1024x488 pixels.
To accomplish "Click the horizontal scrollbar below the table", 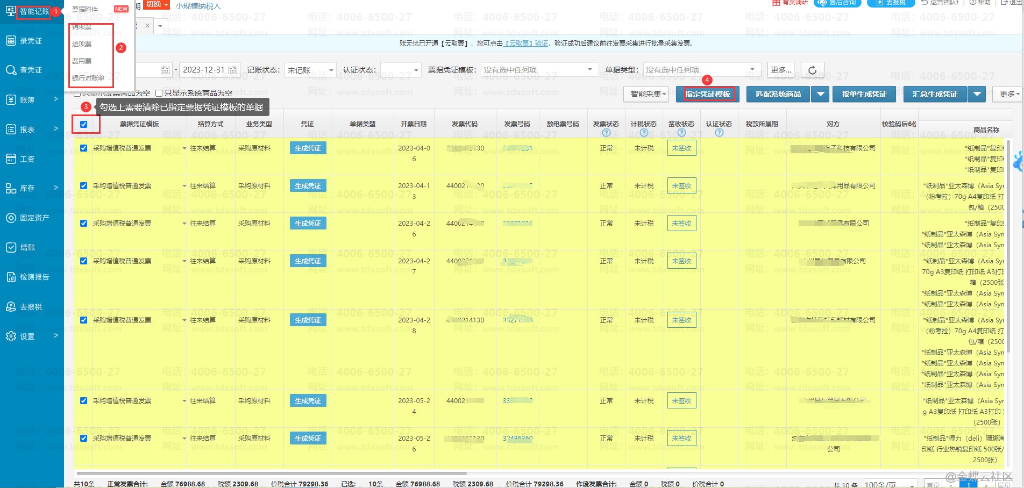I will (x=269, y=473).
